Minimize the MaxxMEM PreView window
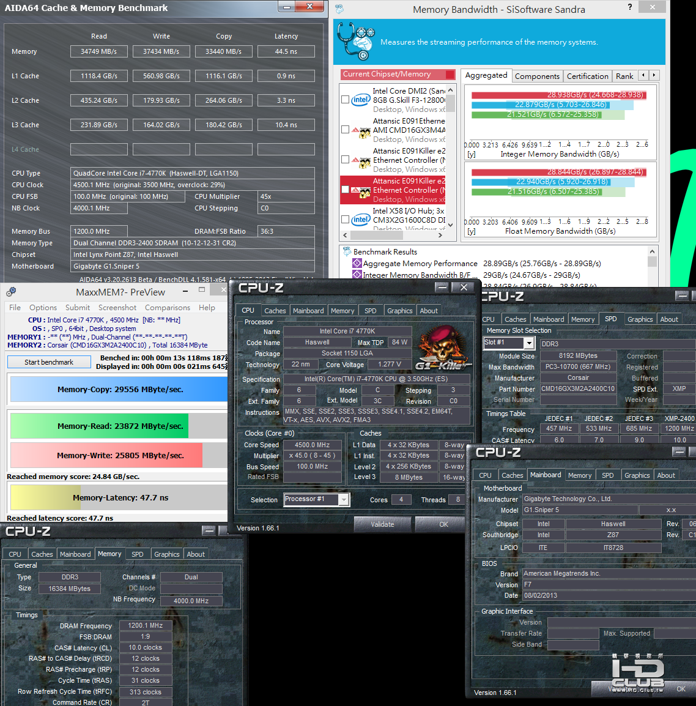 tap(185, 291)
